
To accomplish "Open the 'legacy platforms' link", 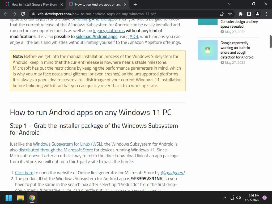I will [109, 31].
